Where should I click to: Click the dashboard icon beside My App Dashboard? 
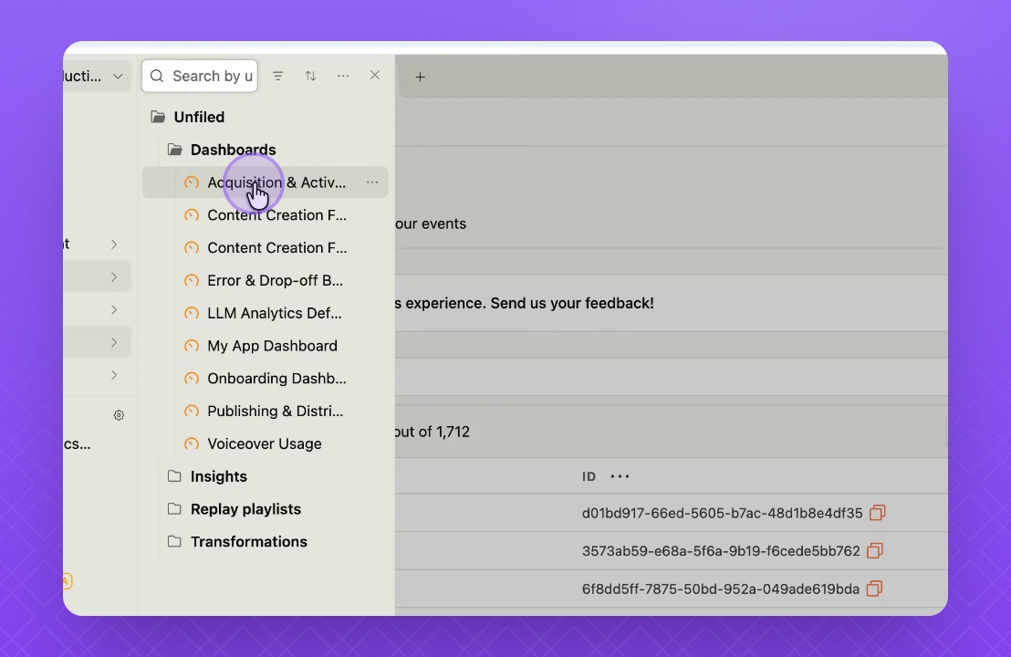(x=192, y=346)
